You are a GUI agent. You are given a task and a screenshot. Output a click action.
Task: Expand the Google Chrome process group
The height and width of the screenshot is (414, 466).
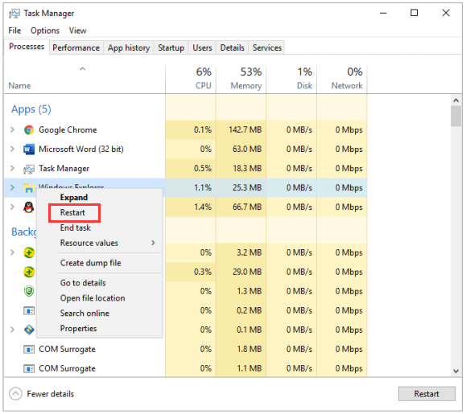pos(12,129)
